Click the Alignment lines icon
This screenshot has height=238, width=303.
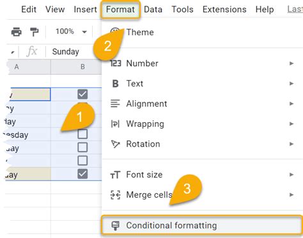(115, 104)
